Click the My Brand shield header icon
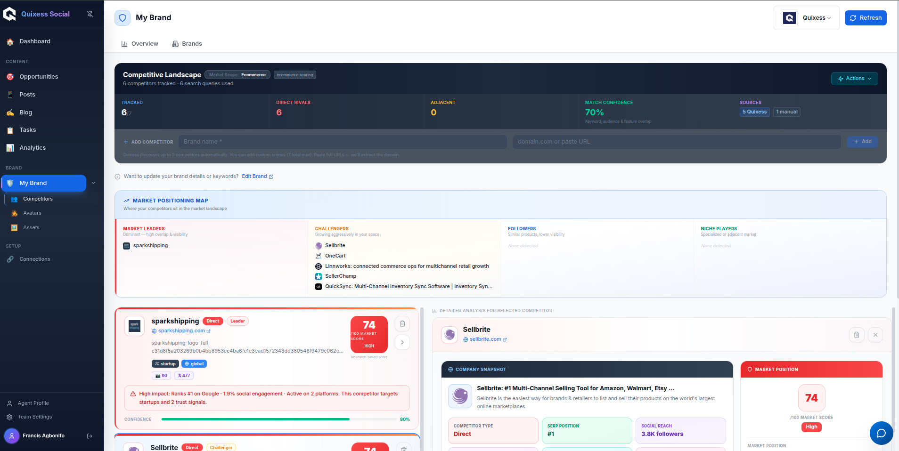The image size is (899, 451). click(x=123, y=18)
